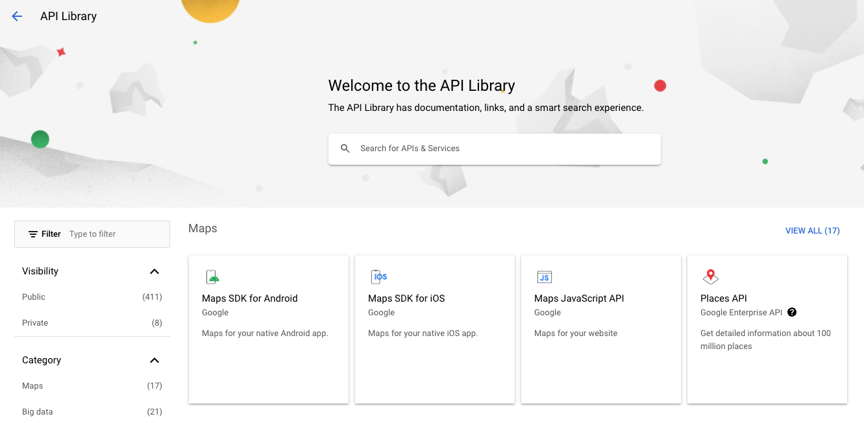Image resolution: width=864 pixels, height=423 pixels.
Task: Collapse the Visibility section
Action: (x=154, y=271)
